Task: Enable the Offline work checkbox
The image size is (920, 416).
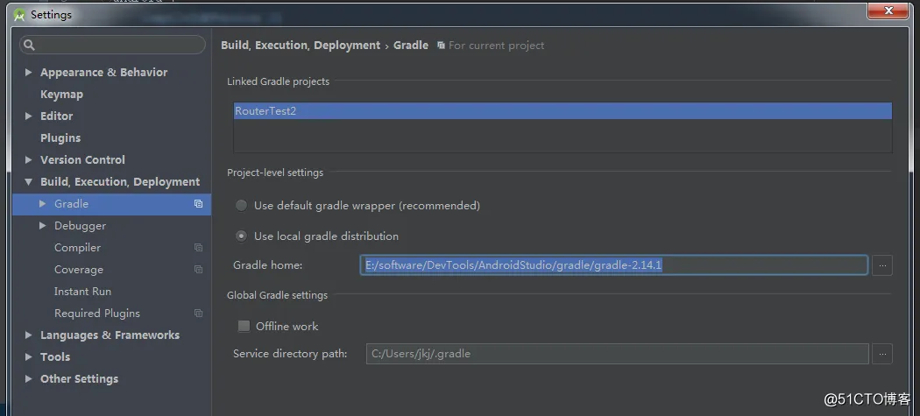Action: 244,327
